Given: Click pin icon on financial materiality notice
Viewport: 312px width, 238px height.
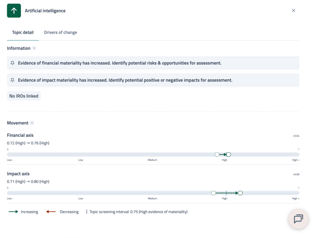Looking at the screenshot, I should point(12,63).
